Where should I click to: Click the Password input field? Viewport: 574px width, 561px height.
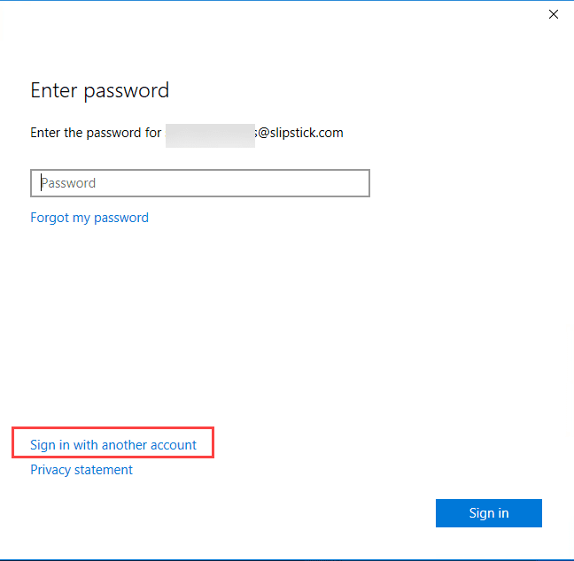pos(200,183)
